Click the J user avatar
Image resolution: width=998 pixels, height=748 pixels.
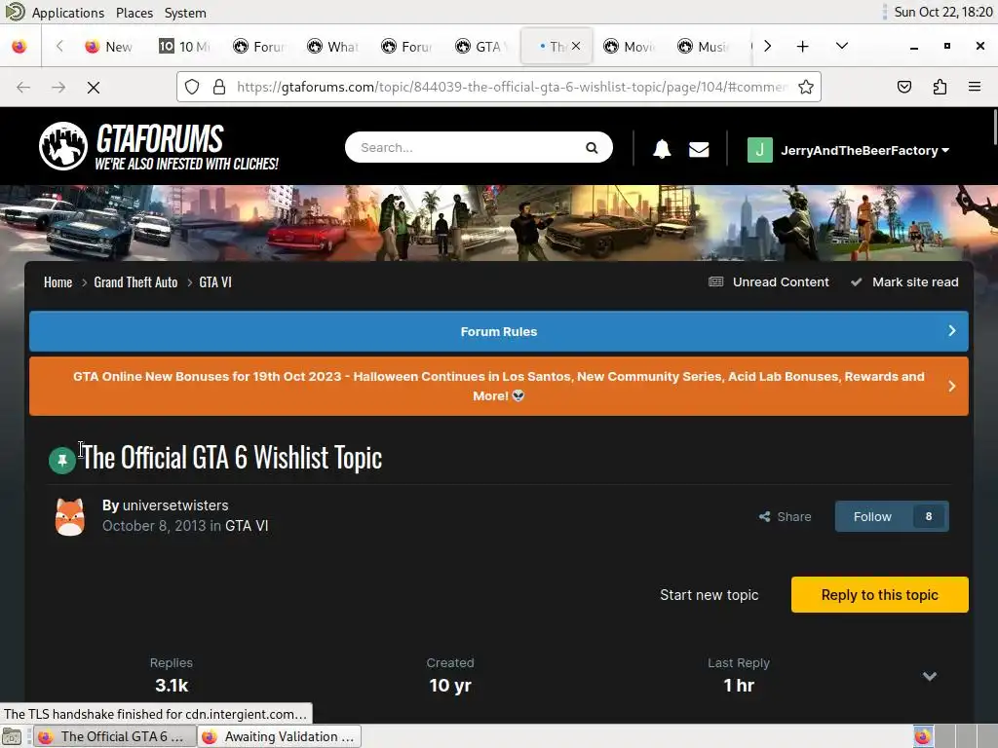[759, 150]
